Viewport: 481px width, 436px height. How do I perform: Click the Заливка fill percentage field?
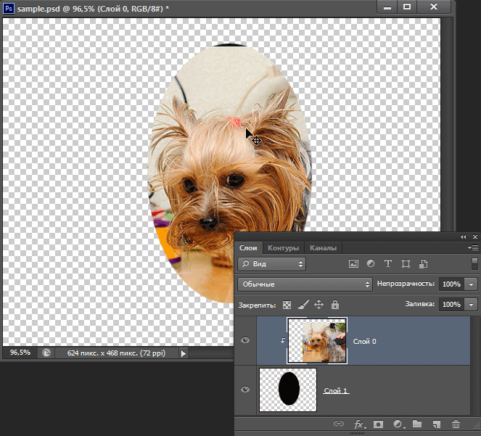tap(451, 305)
